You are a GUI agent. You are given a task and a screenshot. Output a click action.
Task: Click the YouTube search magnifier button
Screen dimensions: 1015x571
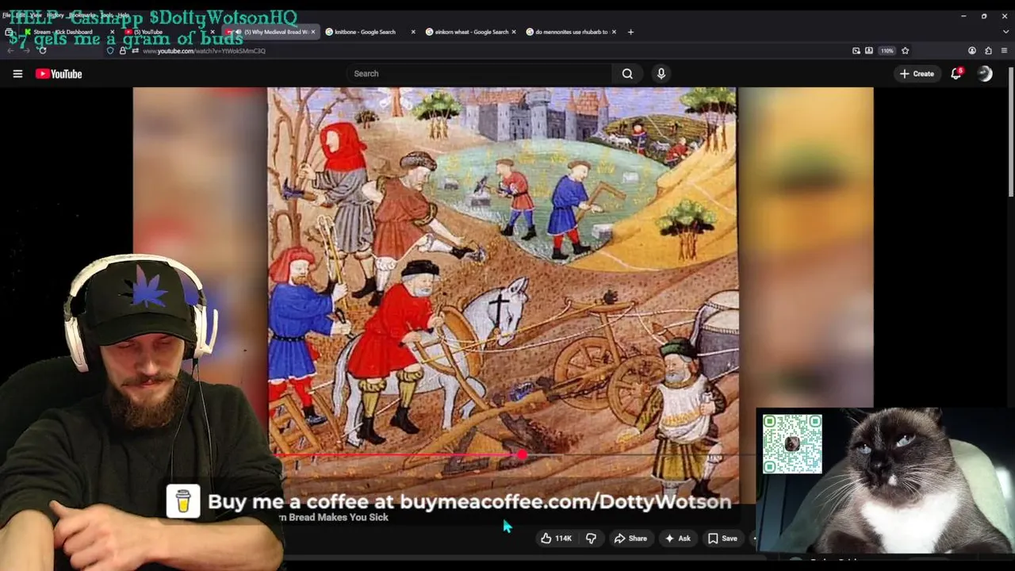pos(627,74)
